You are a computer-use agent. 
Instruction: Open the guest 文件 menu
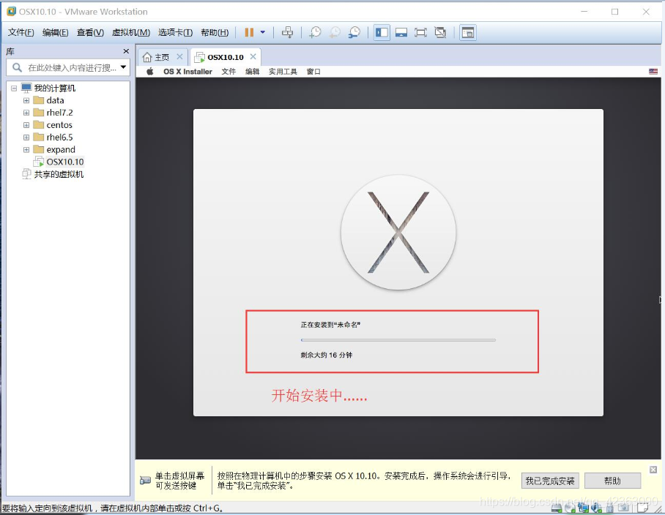click(229, 72)
